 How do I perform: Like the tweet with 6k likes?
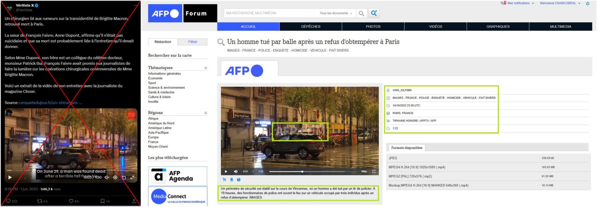(x=74, y=201)
